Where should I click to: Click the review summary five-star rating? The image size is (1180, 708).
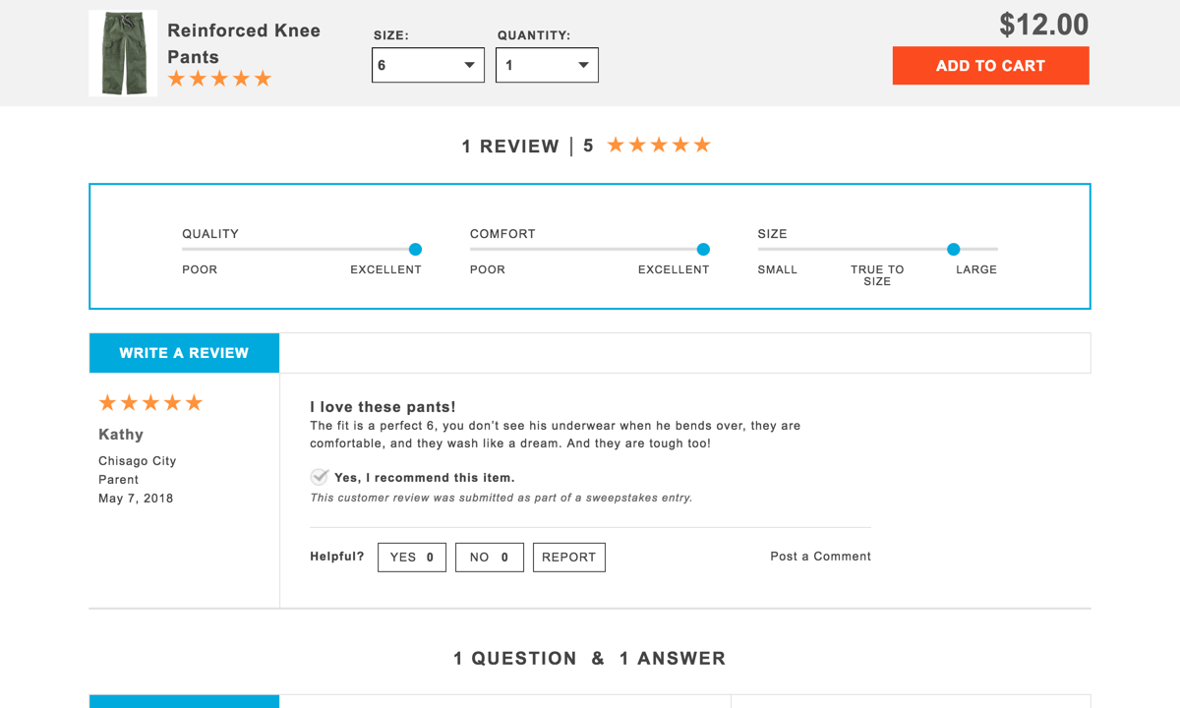[x=658, y=146]
